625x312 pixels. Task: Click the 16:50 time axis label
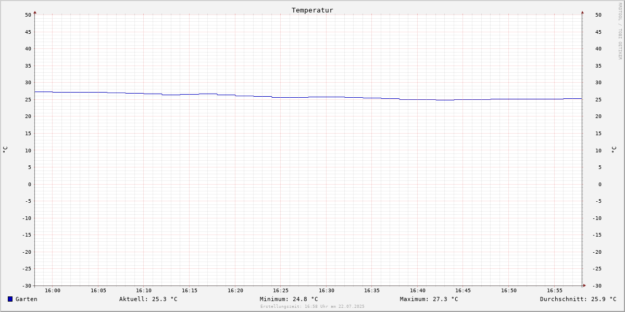[x=509, y=290]
